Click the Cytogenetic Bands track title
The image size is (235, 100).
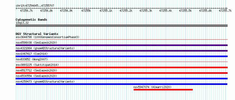click(x=31, y=20)
